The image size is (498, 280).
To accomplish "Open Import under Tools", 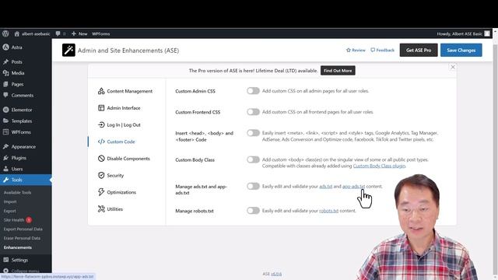I will [10, 201].
